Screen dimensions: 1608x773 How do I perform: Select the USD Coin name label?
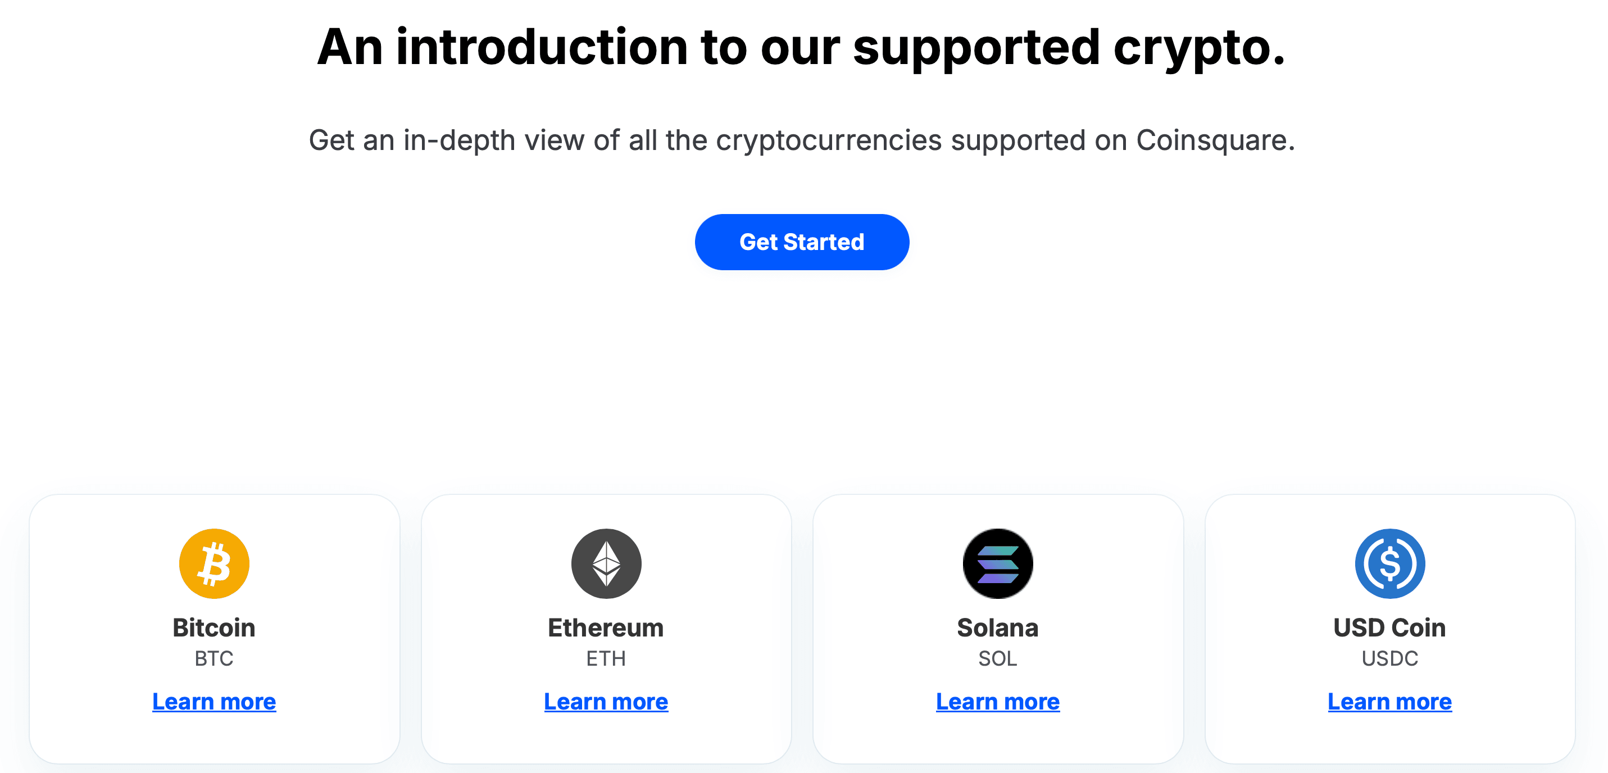1389,628
